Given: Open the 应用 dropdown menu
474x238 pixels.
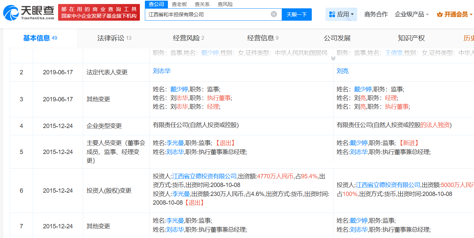Looking at the screenshot, I should click(341, 14).
